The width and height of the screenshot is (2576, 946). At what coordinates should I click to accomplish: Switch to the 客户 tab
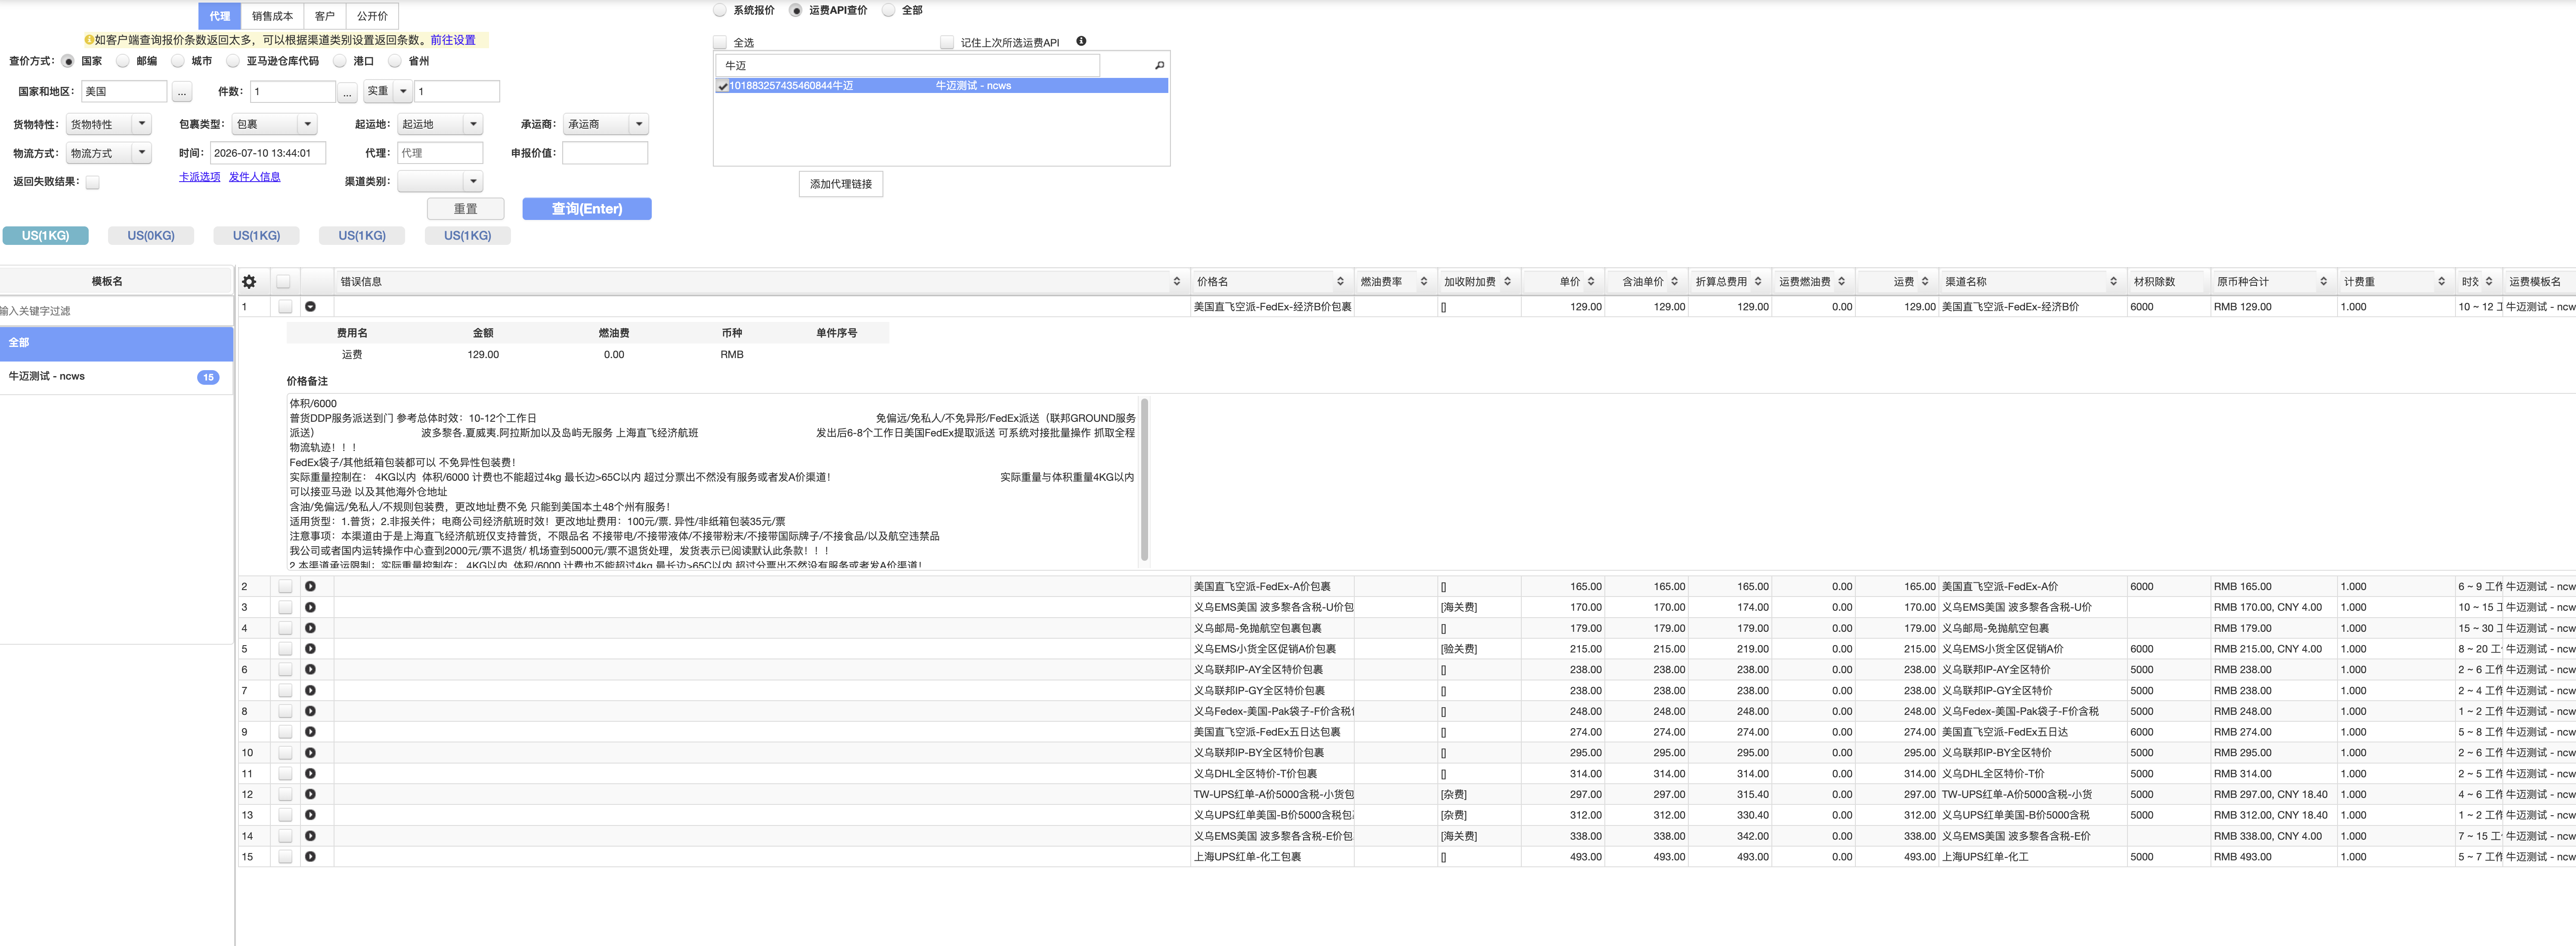pyautogui.click(x=325, y=16)
